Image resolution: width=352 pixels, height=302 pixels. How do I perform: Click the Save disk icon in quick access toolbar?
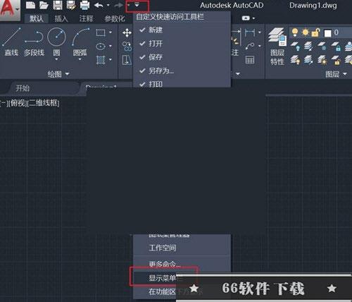58,5
